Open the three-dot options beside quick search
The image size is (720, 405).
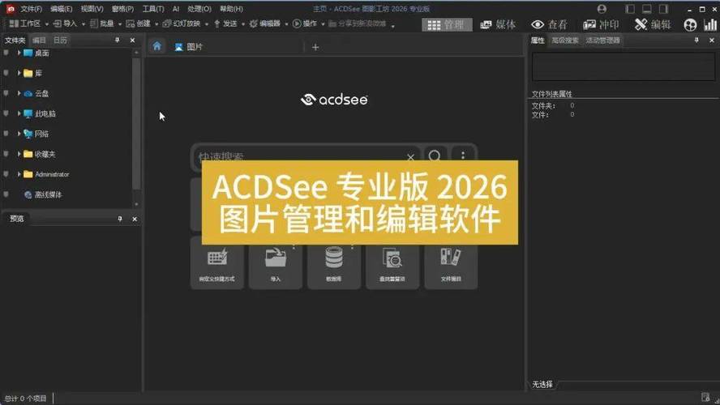[x=463, y=156]
